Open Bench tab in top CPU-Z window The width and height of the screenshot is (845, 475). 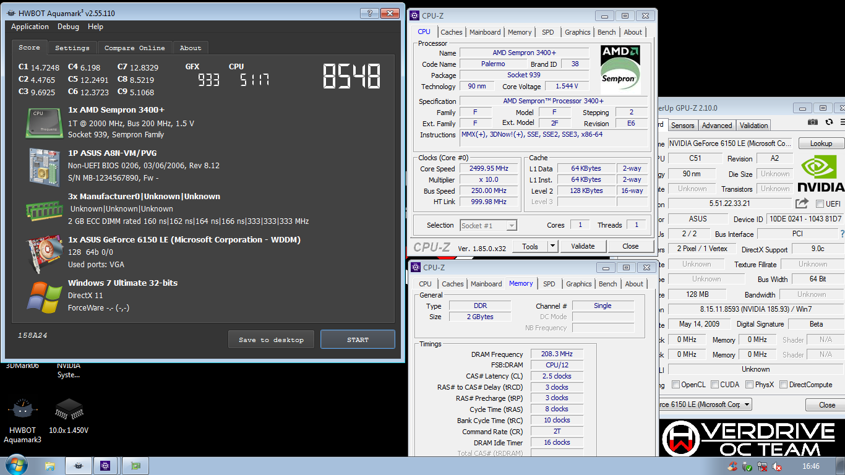607,32
